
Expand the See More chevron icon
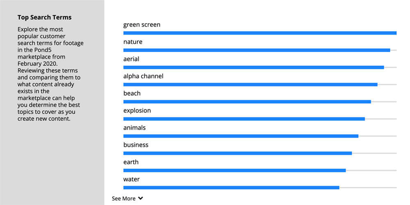point(140,198)
